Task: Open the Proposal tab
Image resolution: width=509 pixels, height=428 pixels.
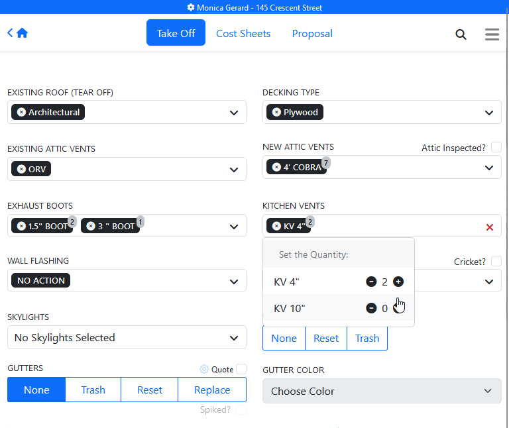Action: pos(312,33)
